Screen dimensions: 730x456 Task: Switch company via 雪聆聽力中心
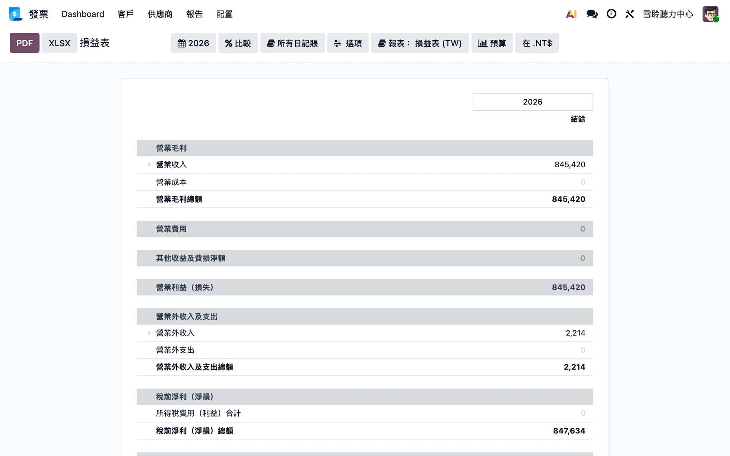pyautogui.click(x=668, y=14)
